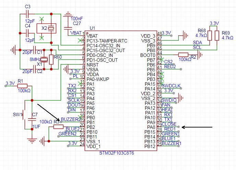The image size is (236, 170).
Task: Click the SW1 push-button switch symbol
Action: coord(24,114)
